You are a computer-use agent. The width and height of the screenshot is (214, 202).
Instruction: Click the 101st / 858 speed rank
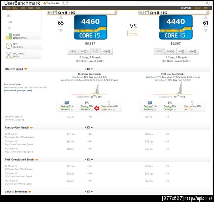tap(179, 97)
